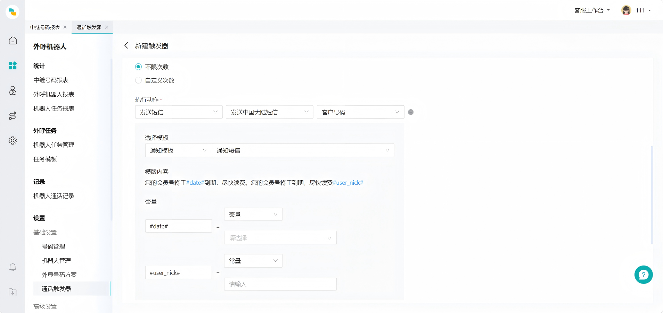Expand the 客户号码 dropdown
Screen dimensions: 663x313
click(360, 112)
